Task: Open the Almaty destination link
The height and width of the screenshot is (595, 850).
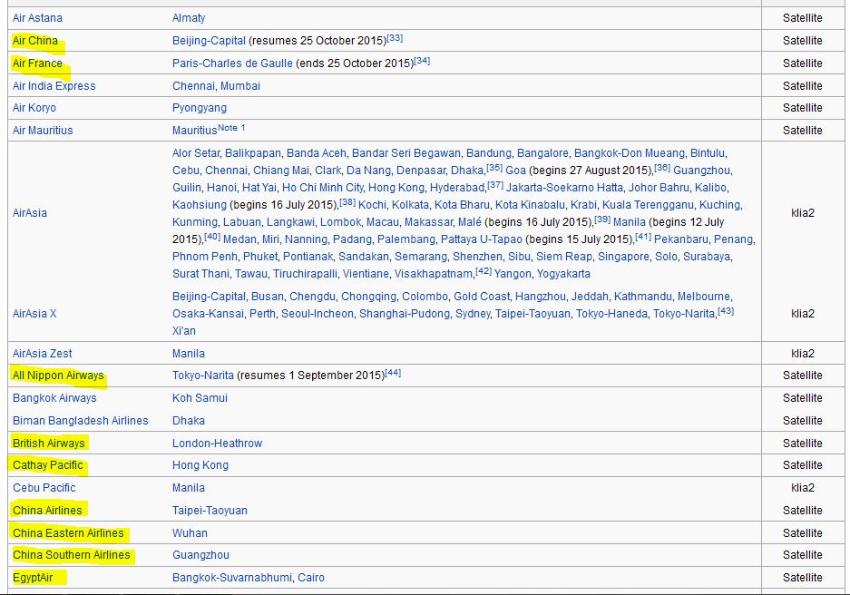Action: [x=189, y=18]
